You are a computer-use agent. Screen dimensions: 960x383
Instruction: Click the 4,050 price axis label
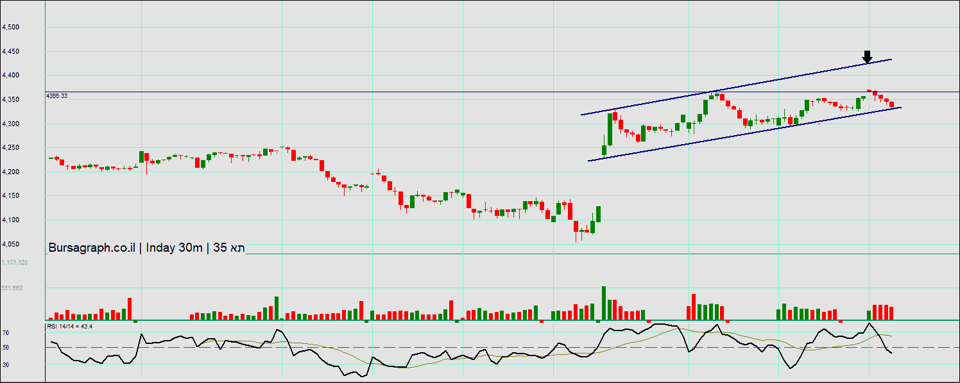pos(10,245)
